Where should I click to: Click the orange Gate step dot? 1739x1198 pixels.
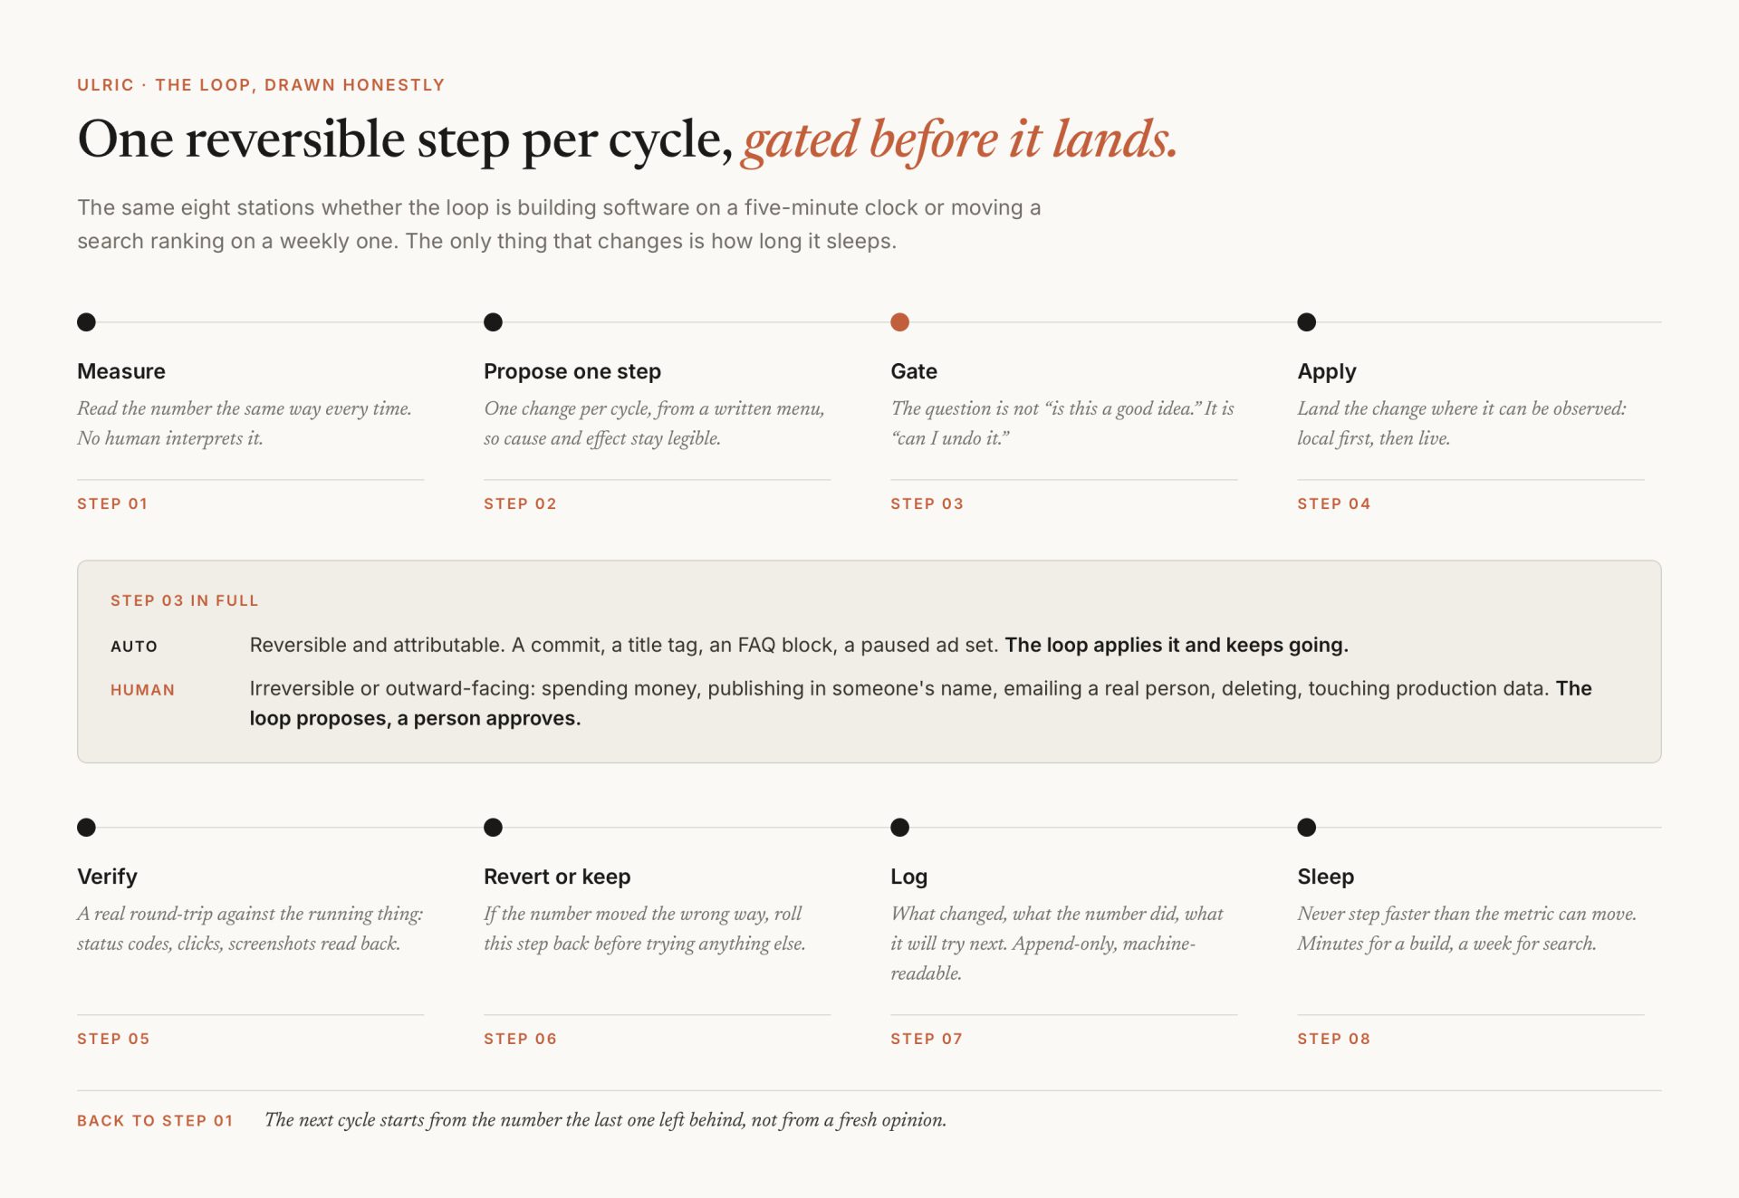(899, 321)
